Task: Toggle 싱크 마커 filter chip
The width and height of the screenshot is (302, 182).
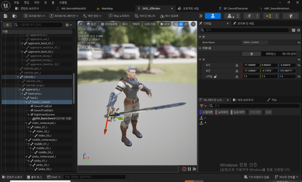Action: 238,112
